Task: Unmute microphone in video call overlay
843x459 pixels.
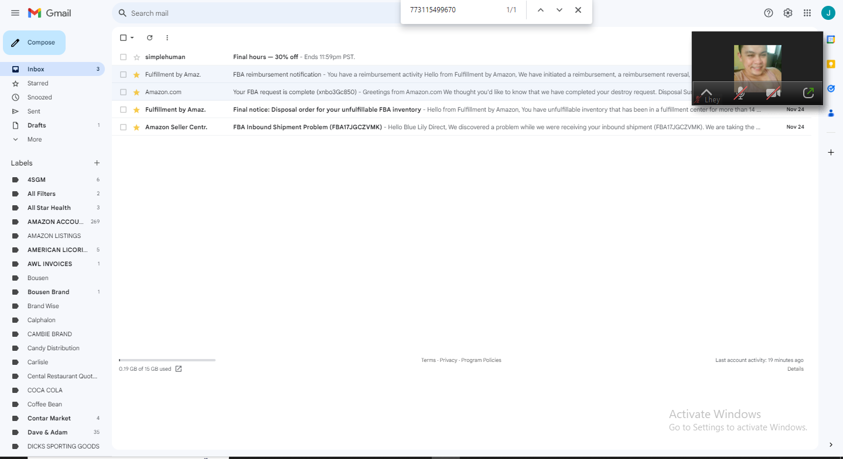Action: point(740,93)
